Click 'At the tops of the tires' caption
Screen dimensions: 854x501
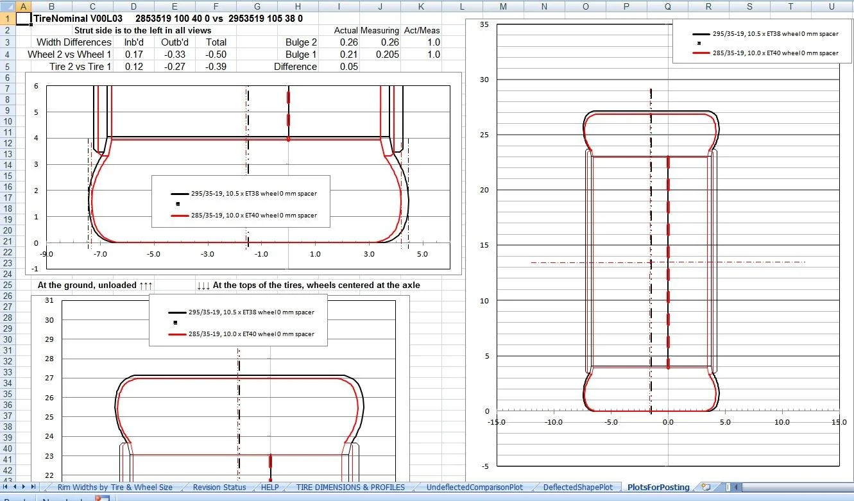pyautogui.click(x=308, y=285)
